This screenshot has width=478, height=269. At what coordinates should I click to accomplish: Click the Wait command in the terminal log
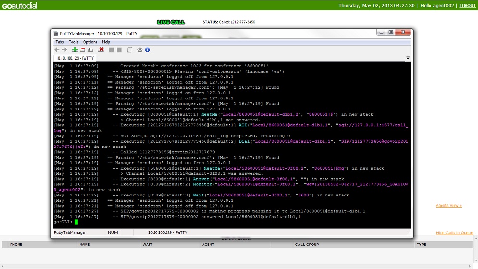198,195
